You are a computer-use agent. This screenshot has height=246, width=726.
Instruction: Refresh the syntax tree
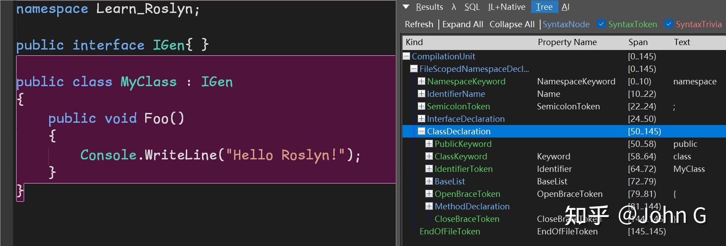pyautogui.click(x=419, y=24)
